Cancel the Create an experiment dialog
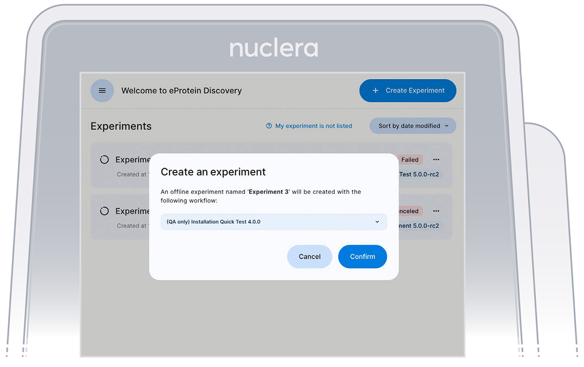584x367 pixels. coord(310,257)
